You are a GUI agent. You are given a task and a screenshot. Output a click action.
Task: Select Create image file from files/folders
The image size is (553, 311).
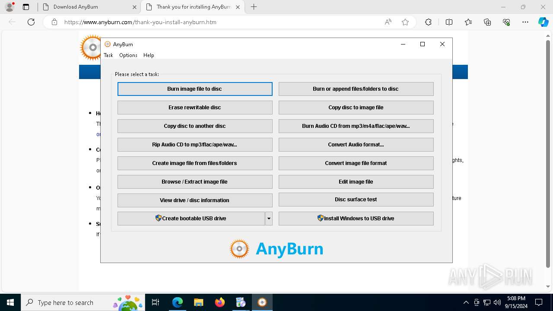click(195, 163)
